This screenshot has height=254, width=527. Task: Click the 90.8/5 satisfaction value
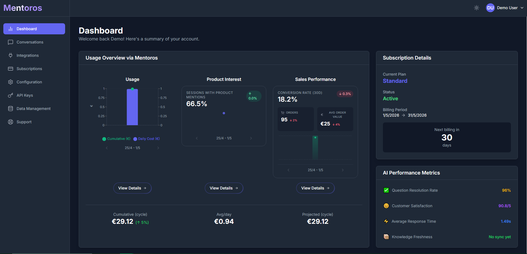(505, 206)
